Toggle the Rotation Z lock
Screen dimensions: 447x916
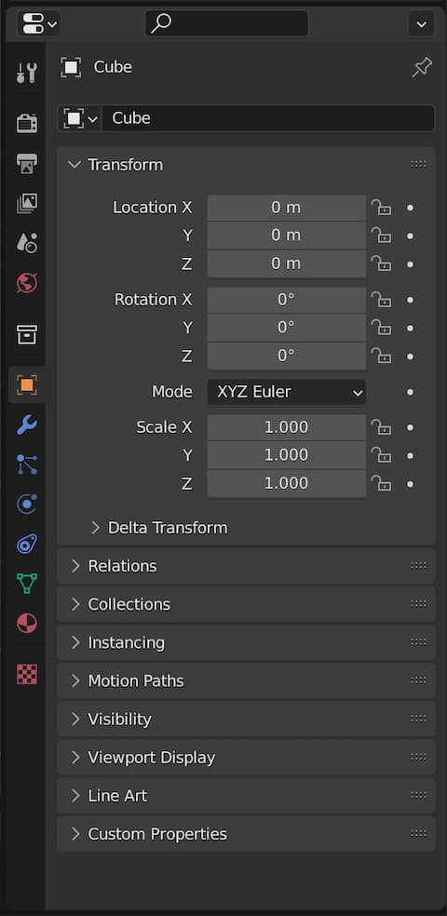pyautogui.click(x=382, y=356)
